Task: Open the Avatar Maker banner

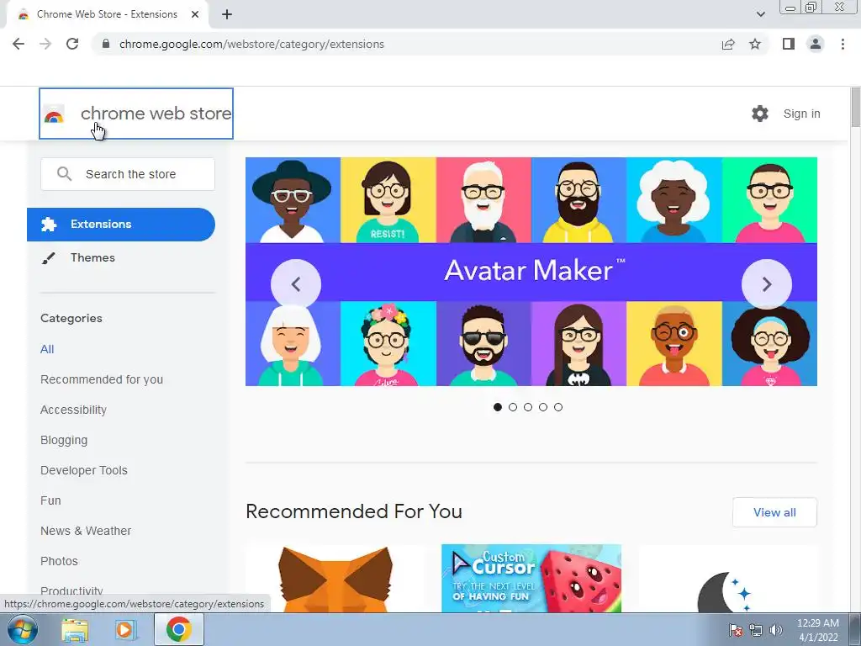Action: pyautogui.click(x=531, y=272)
